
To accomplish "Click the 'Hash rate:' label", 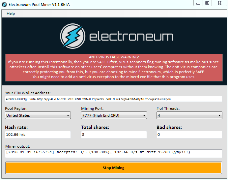I will tap(16, 128).
